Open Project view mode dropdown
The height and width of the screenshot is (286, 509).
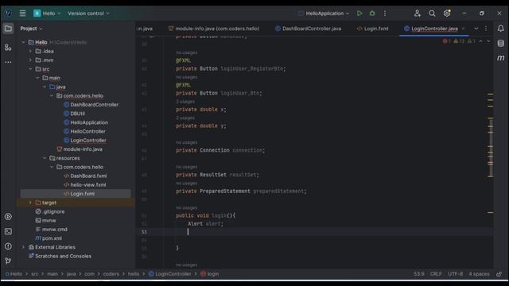click(31, 29)
